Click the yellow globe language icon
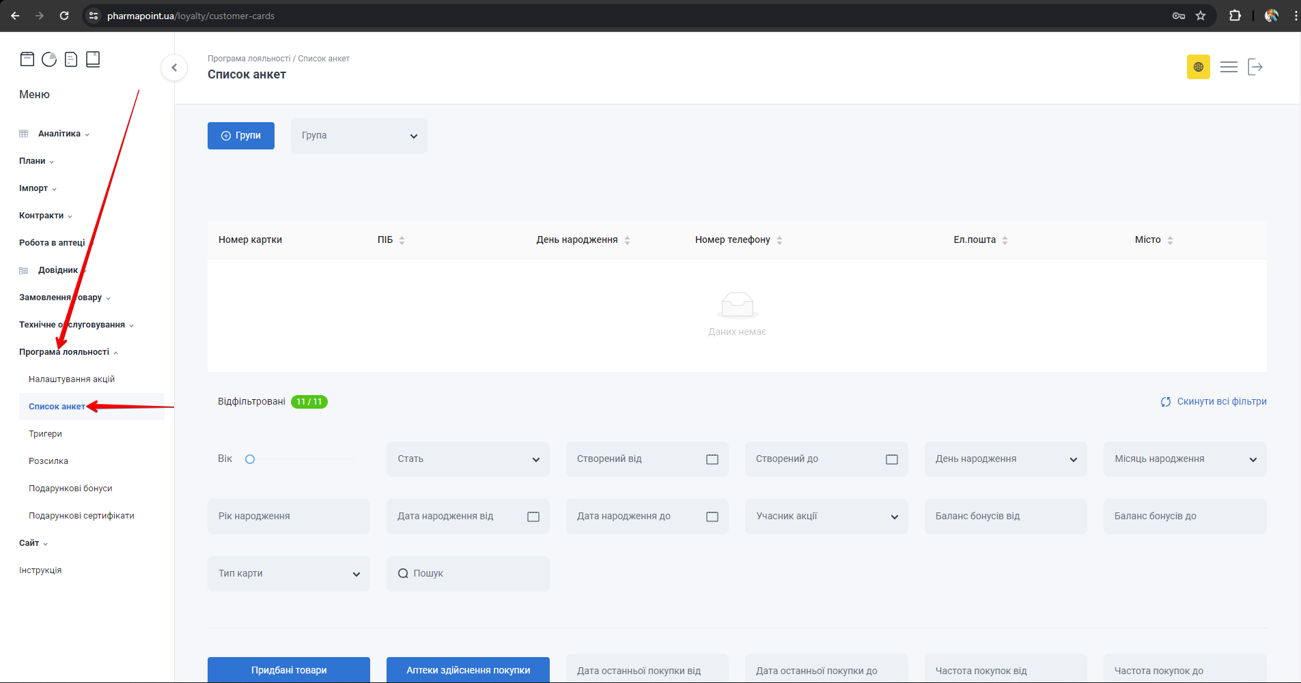This screenshot has width=1301, height=683. coord(1198,67)
